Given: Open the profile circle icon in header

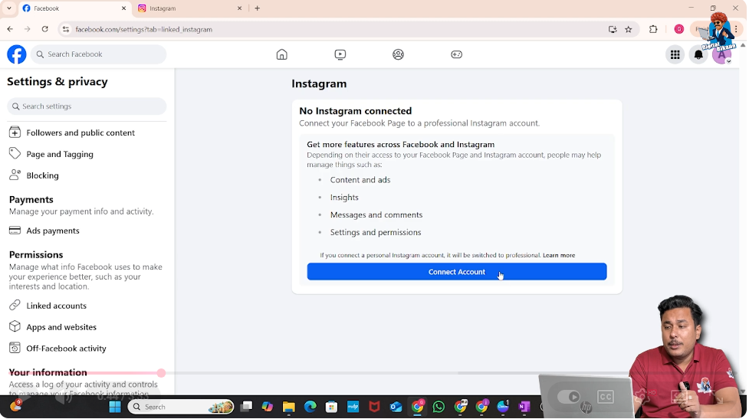Looking at the screenshot, I should [399, 54].
